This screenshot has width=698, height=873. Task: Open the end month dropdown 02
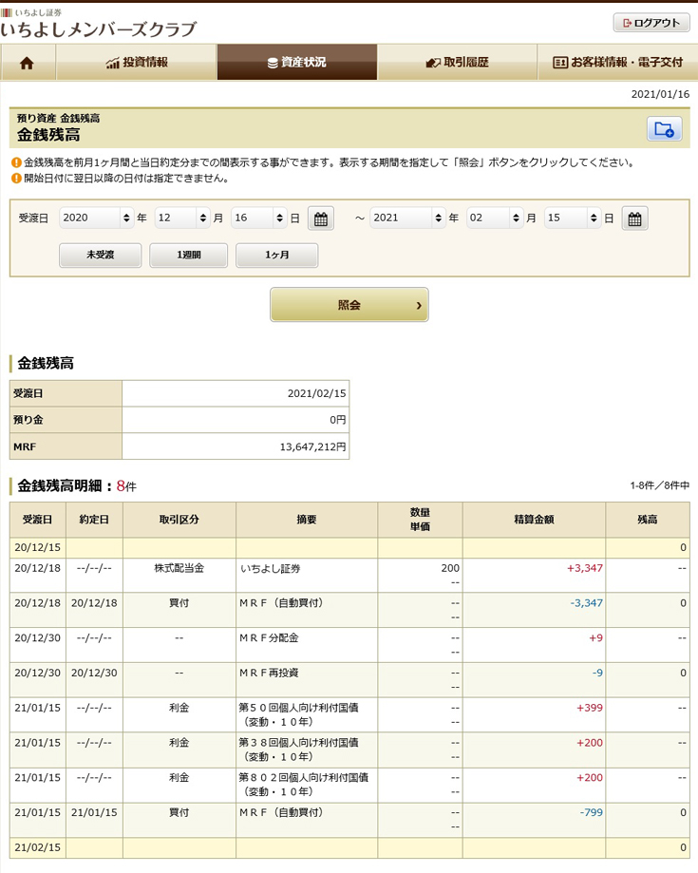click(x=495, y=218)
